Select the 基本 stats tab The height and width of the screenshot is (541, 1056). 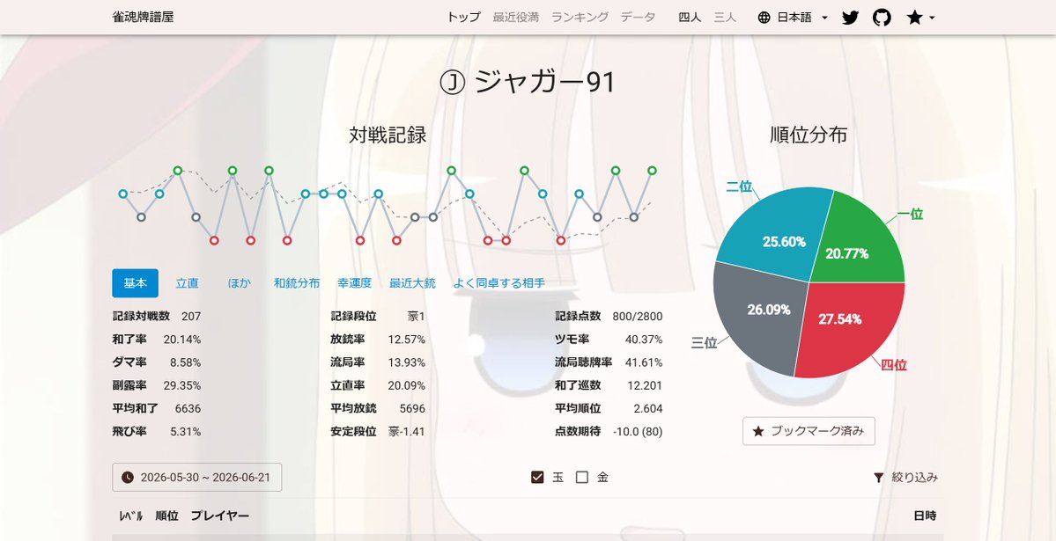coord(135,283)
